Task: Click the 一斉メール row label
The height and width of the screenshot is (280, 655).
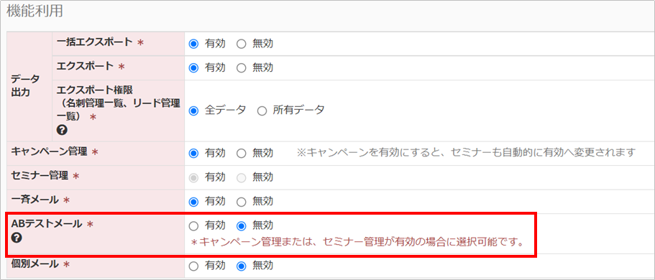Action: [x=35, y=200]
